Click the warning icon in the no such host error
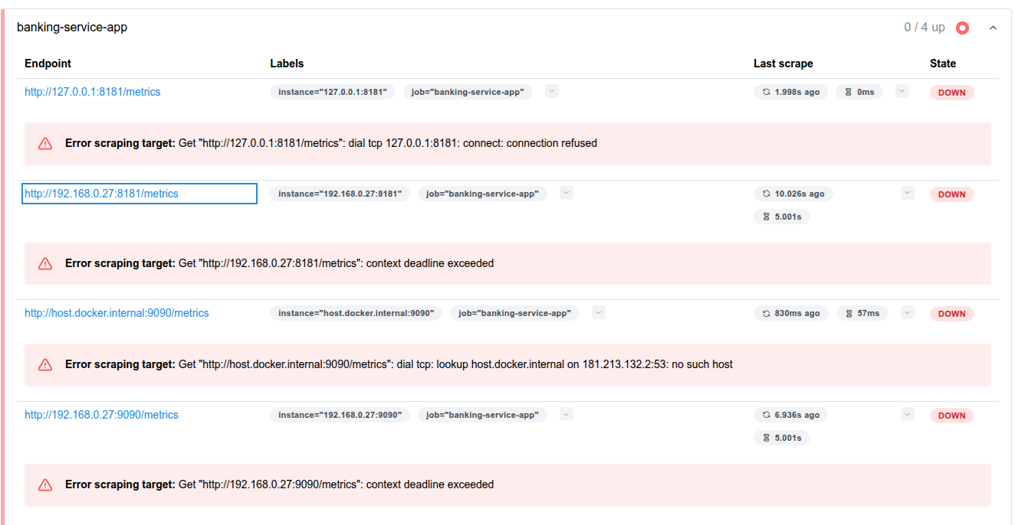The image size is (1015, 525). [x=45, y=364]
